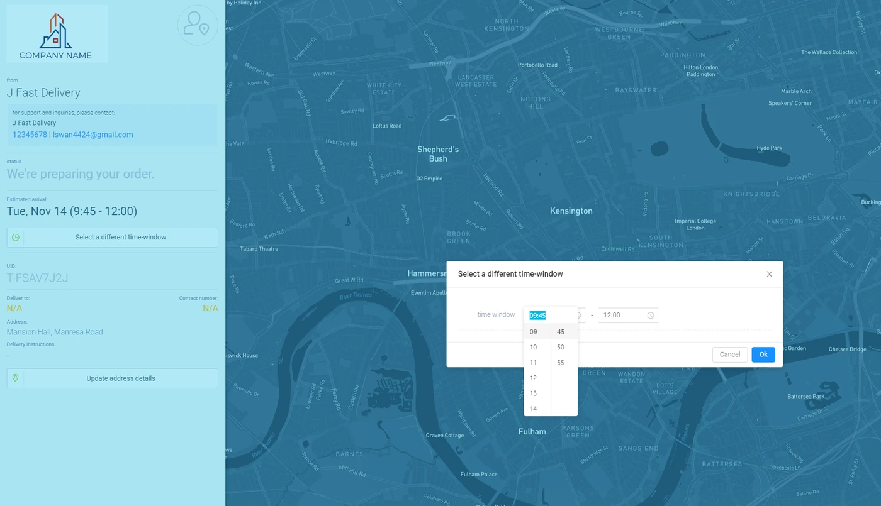Email lswan4424@gmail.com support link

click(93, 135)
